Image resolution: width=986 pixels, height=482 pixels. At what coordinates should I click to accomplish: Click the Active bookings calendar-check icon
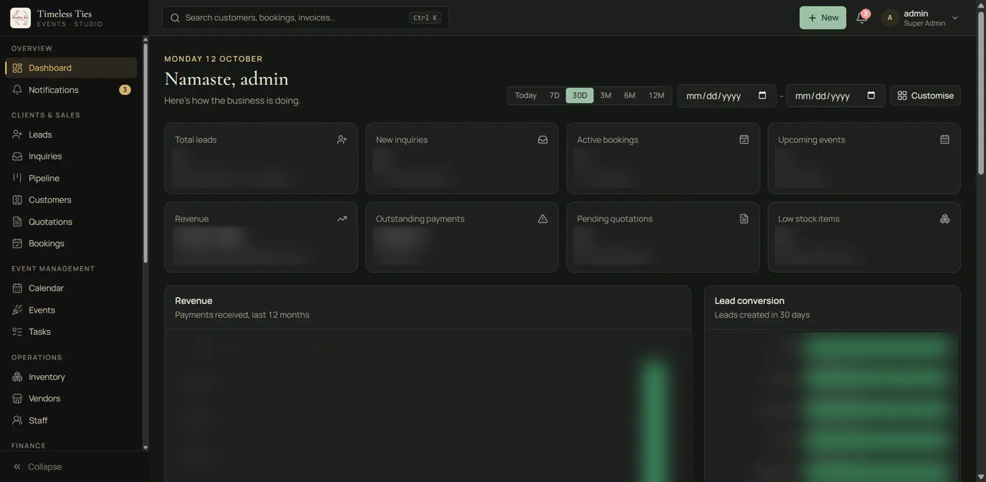pos(744,140)
